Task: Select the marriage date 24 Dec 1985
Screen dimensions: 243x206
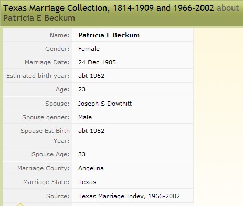Action: pos(97,62)
